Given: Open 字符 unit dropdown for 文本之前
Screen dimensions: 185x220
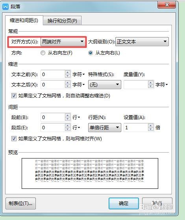Looking at the screenshot, I should [78, 75].
